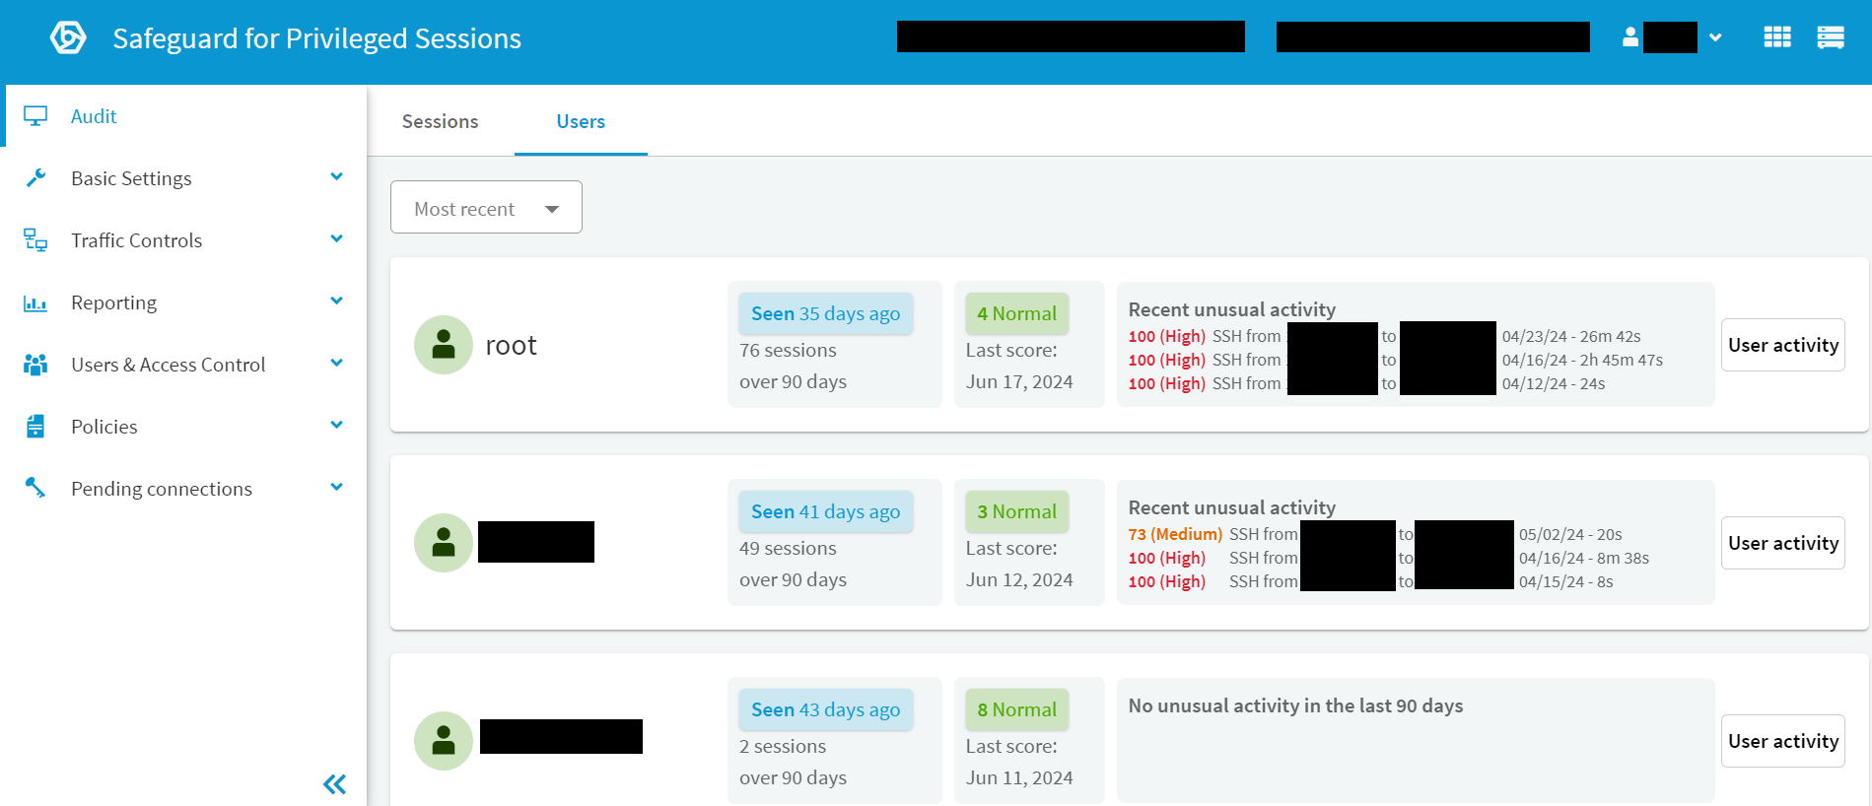Open Reporting menu label
The image size is (1872, 806).
tap(113, 302)
